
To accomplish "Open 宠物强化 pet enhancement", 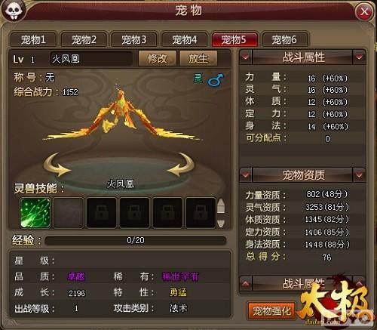I will 272,311.
